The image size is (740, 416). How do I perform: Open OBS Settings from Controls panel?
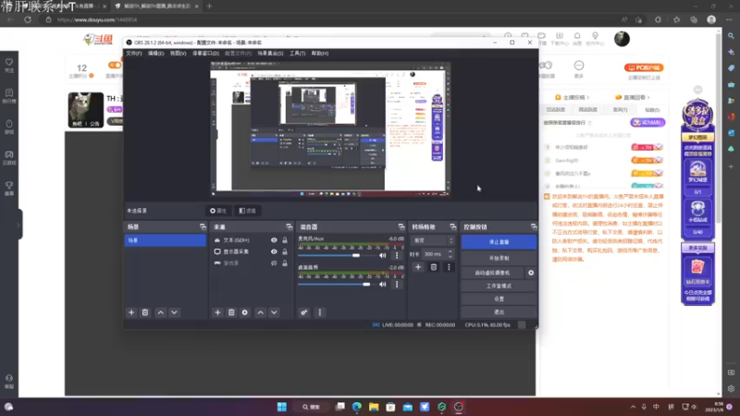point(499,299)
